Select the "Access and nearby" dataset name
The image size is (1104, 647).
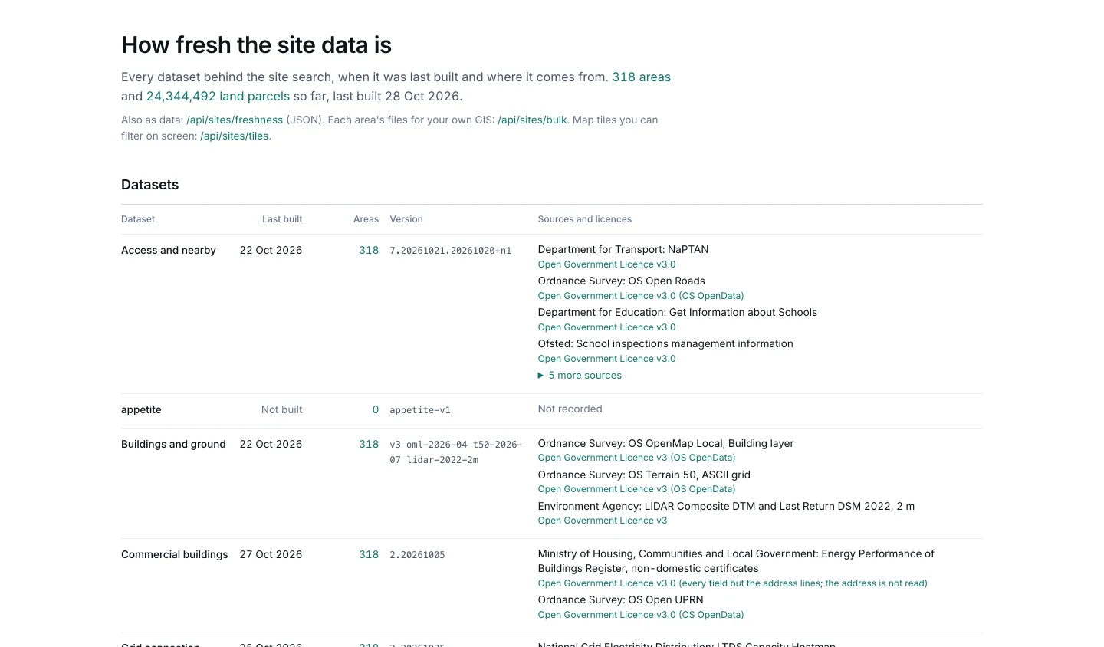(169, 251)
